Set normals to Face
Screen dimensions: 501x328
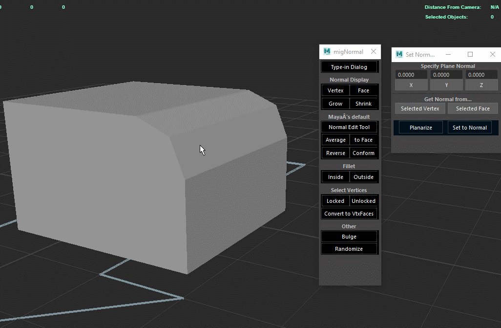pyautogui.click(x=363, y=140)
